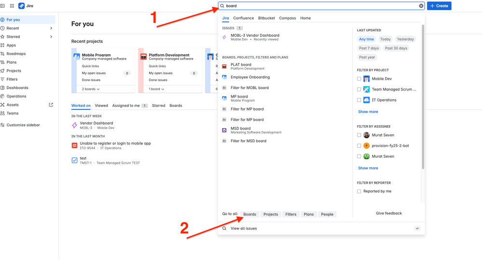Select Any time last-updated filter
This screenshot has height=260, width=482.
click(366, 39)
